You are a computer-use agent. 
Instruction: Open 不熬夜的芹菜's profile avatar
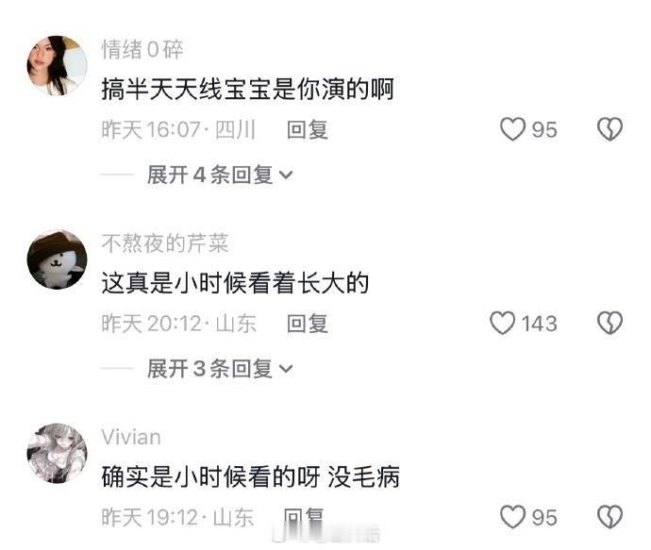coord(57,259)
